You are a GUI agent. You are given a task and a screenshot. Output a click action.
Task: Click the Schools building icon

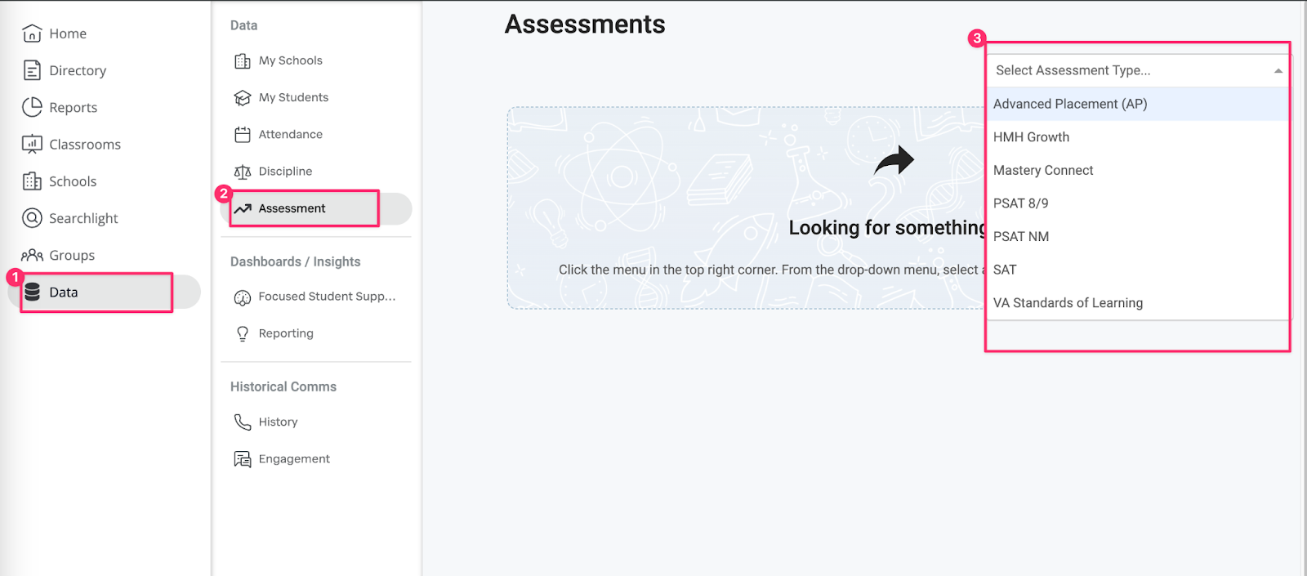32,181
